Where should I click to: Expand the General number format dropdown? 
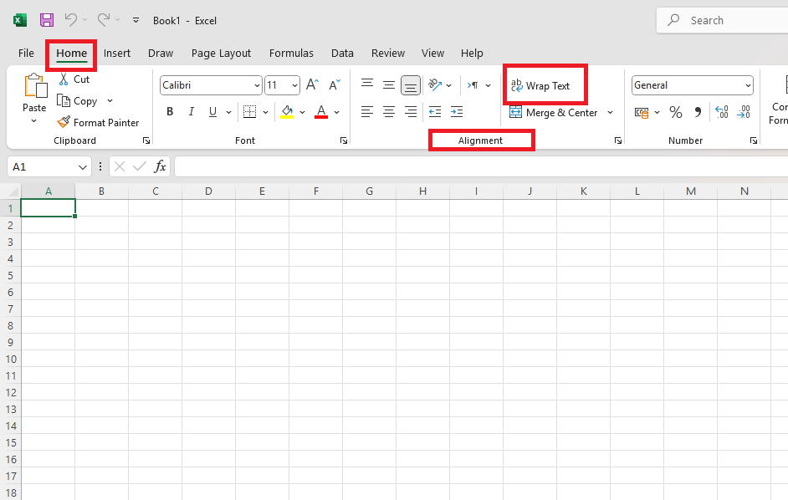(747, 85)
